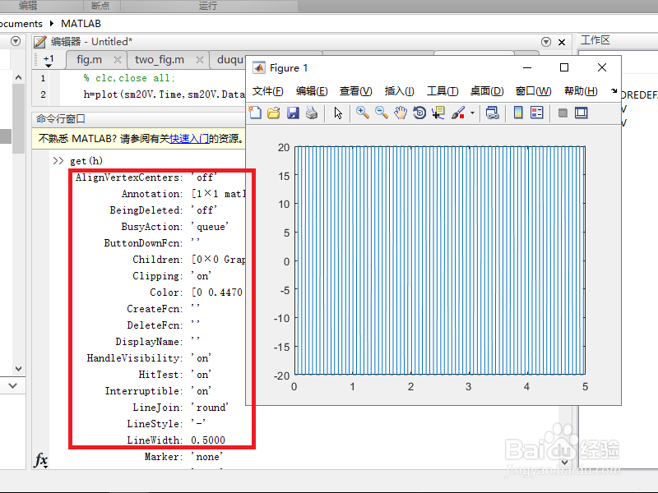Click the get(h) command line text
Screen dimensions: 658x493
(86, 161)
